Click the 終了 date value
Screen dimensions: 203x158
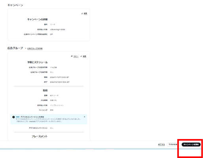60,82
